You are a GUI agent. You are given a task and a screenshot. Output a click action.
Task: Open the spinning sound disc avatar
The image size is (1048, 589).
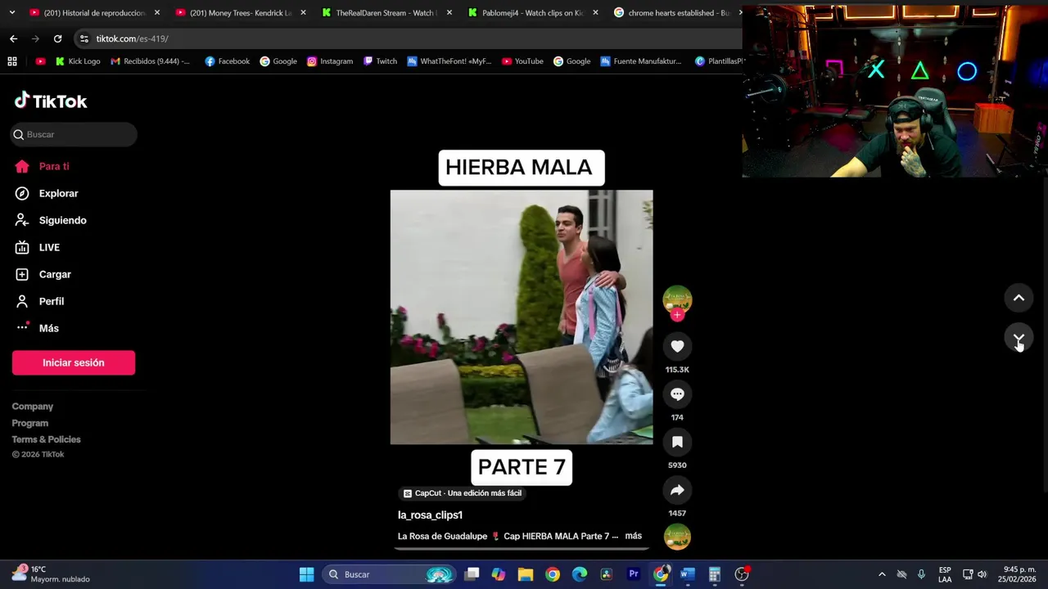[x=677, y=537]
